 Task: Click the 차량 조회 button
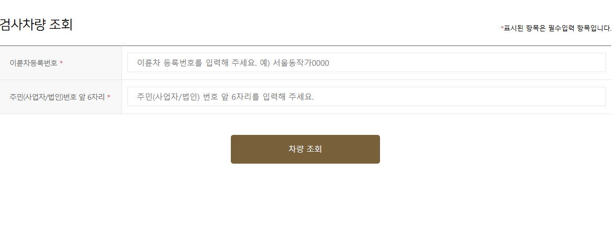point(305,149)
